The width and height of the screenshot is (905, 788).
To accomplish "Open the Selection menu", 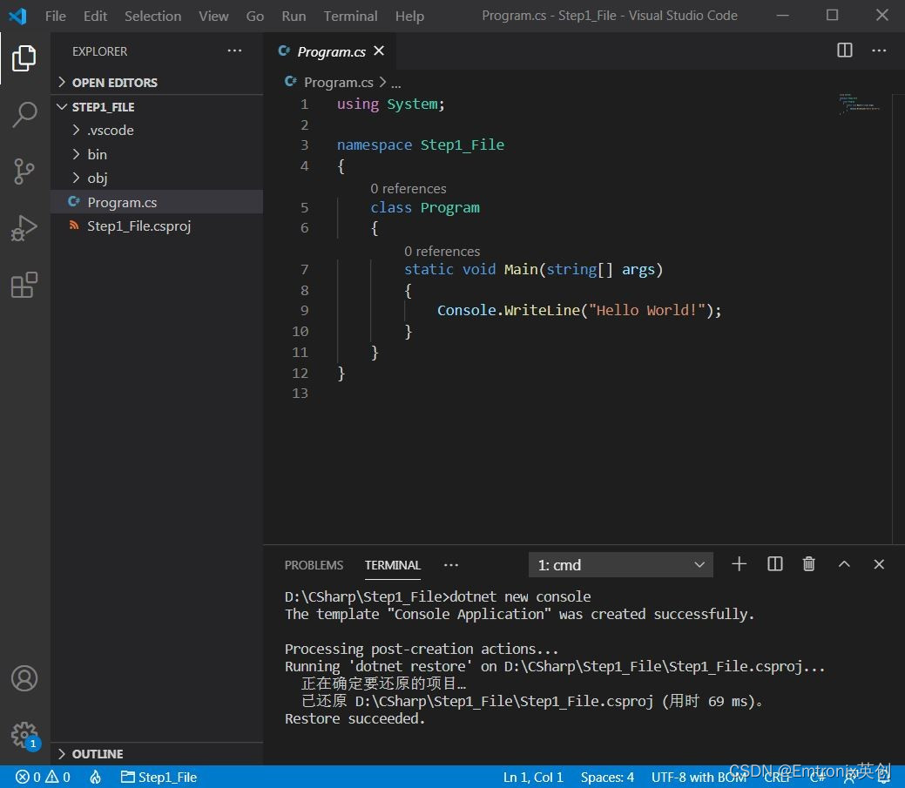I will tap(153, 16).
